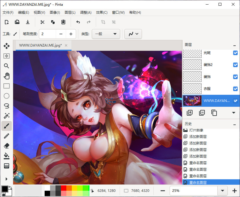Hide the 装饰2 layer
Screen dimensions: 240x197
235,65
